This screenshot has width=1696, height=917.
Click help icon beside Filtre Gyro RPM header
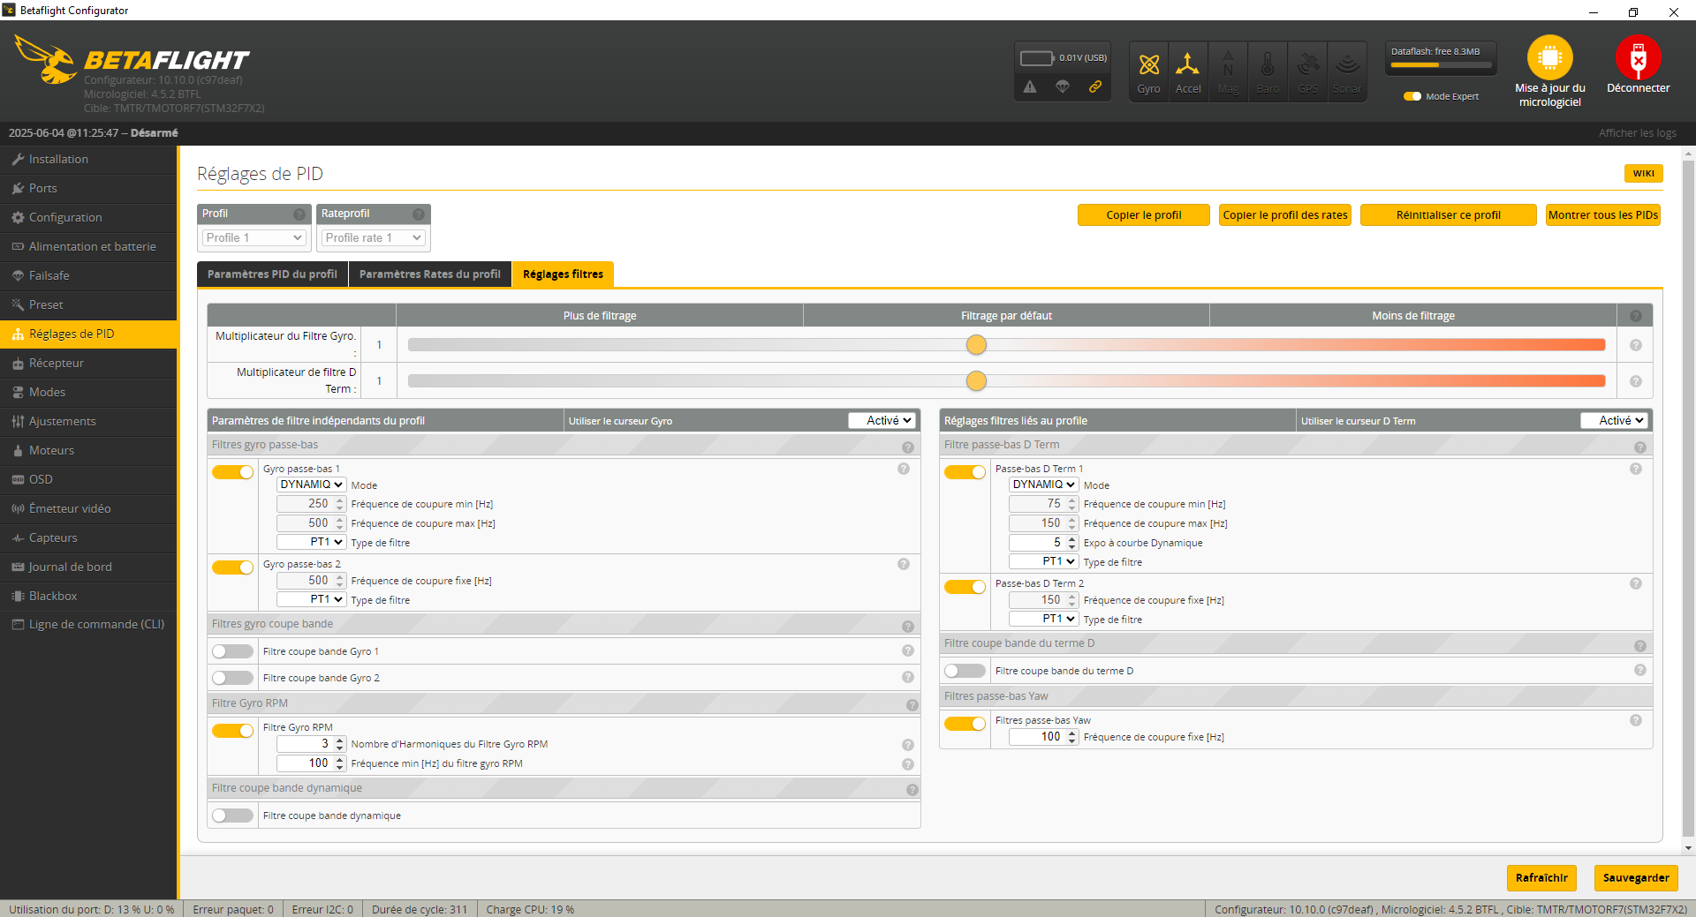pos(912,705)
